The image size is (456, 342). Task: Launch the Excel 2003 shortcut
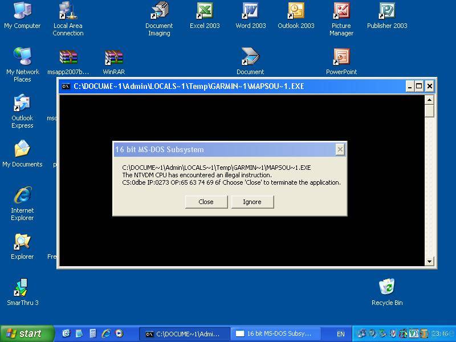[x=205, y=16]
